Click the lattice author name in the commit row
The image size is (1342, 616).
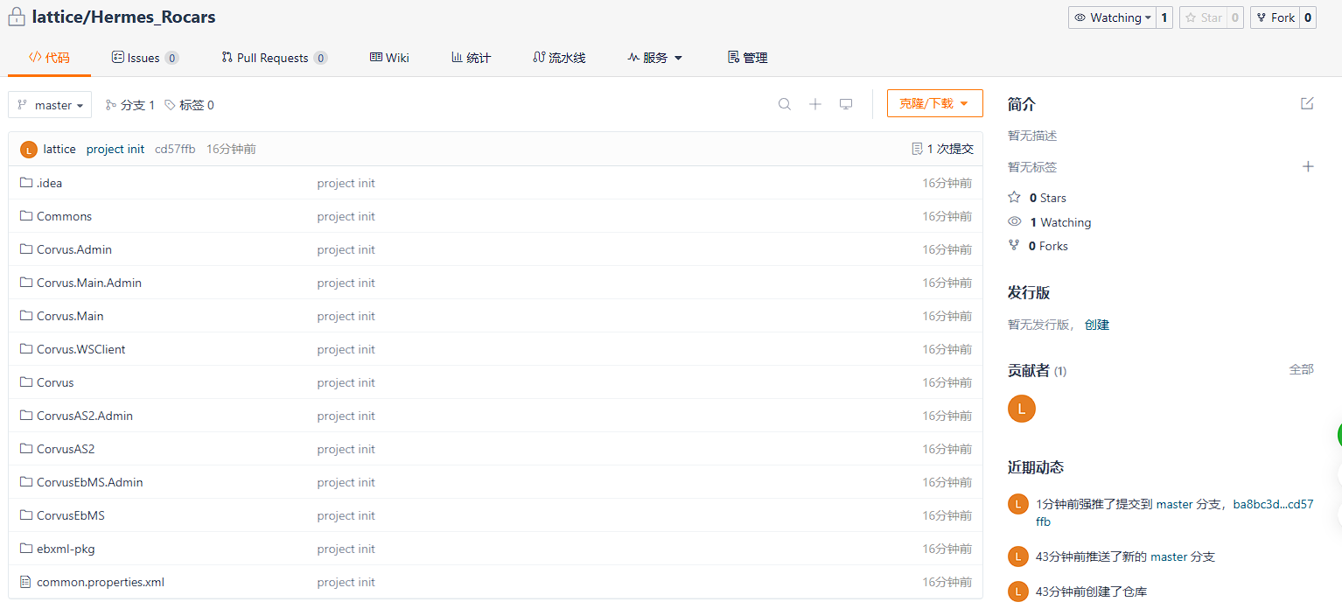click(59, 149)
